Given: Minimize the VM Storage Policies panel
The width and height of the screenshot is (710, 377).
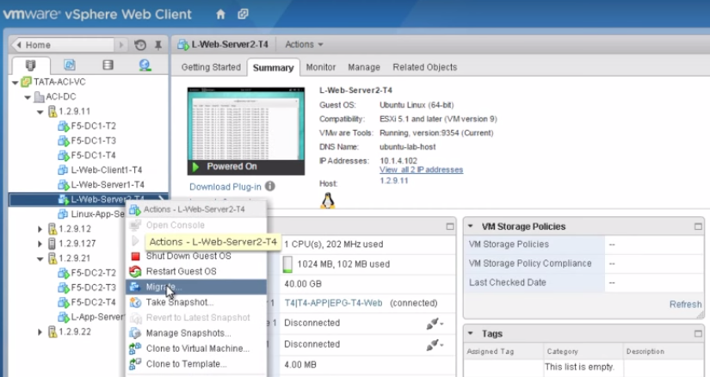Looking at the screenshot, I should [698, 226].
